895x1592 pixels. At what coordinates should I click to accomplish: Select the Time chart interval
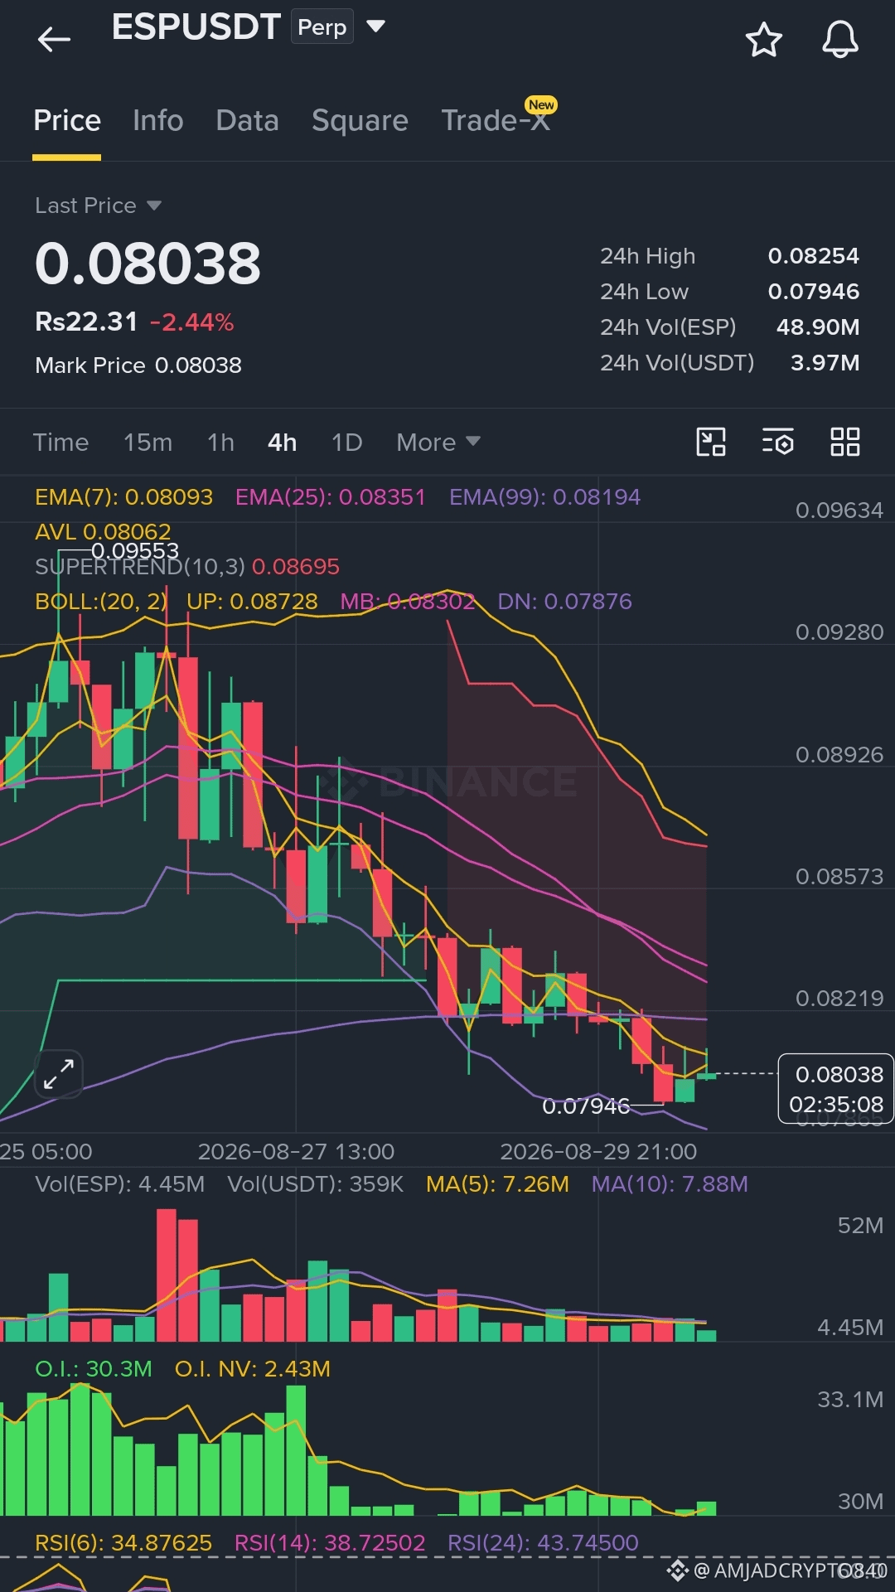point(60,442)
